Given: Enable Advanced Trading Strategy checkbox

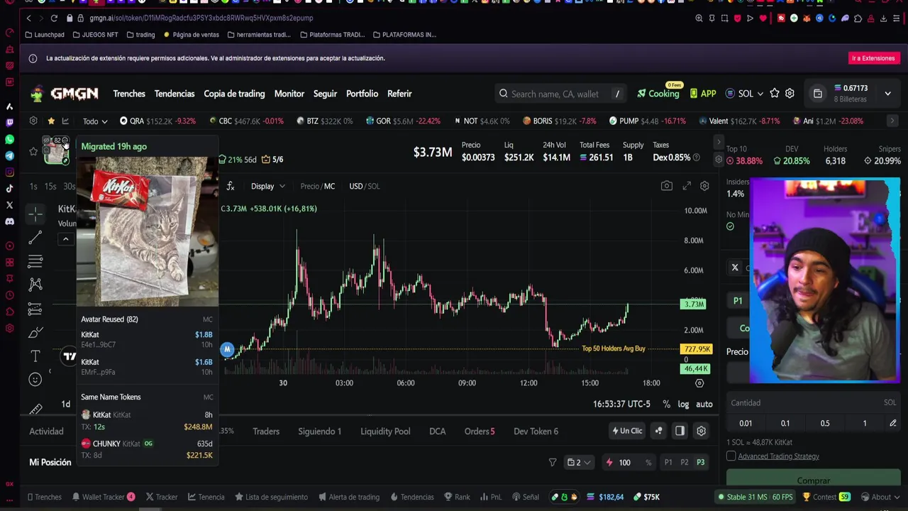Looking at the screenshot, I should pyautogui.click(x=731, y=456).
